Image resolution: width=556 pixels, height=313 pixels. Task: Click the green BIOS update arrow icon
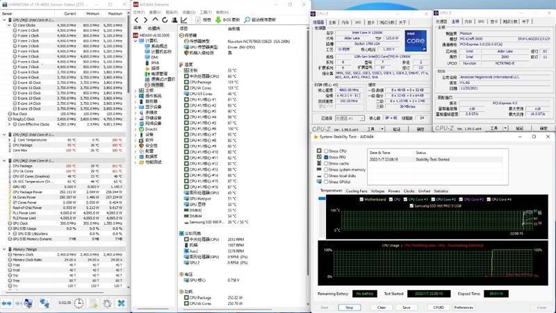218,20
